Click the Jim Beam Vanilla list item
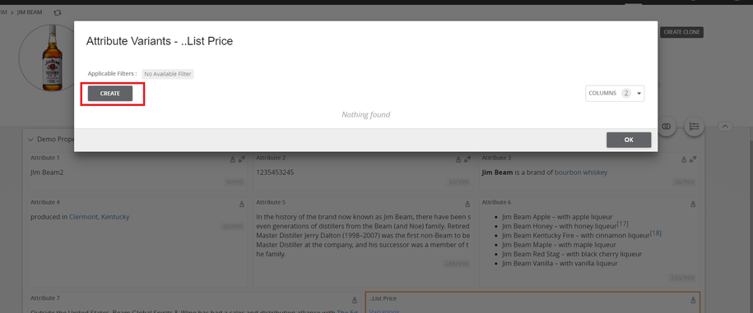The height and width of the screenshot is (313, 753). [x=560, y=264]
